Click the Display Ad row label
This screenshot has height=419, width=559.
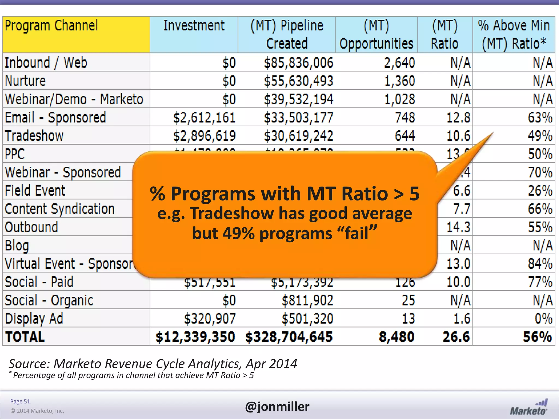click(x=34, y=319)
